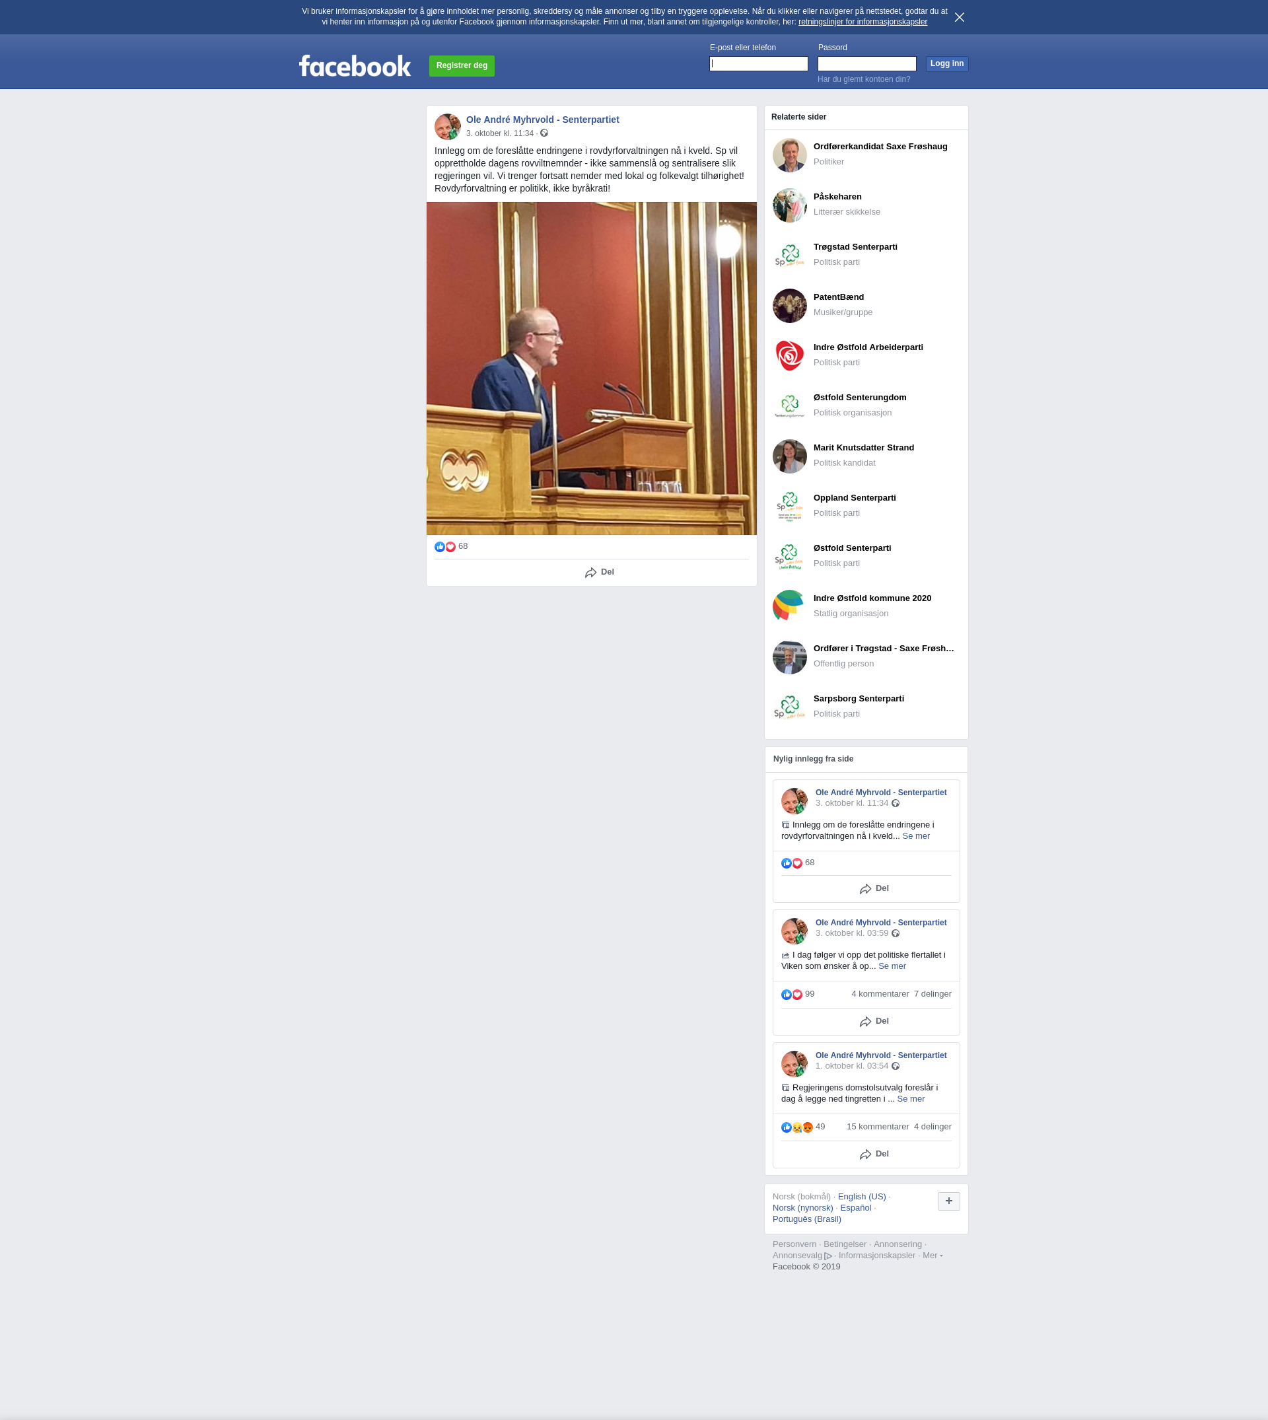
Task: View 4 delinger on domstolsutvalg post
Action: (x=933, y=1127)
